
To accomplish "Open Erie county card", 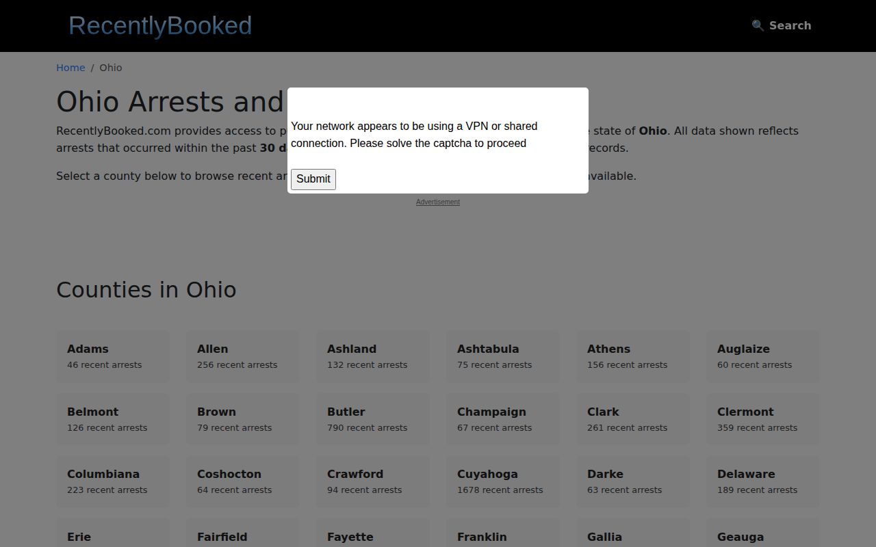I will (113, 533).
